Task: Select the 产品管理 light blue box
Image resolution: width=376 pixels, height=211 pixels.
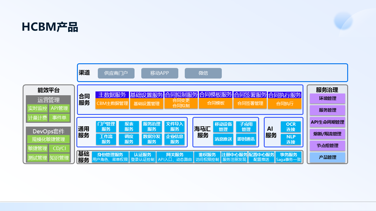Action: pyautogui.click(x=328, y=157)
